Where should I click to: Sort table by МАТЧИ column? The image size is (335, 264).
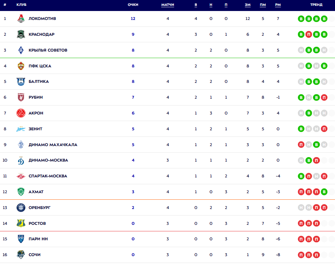tap(168, 5)
